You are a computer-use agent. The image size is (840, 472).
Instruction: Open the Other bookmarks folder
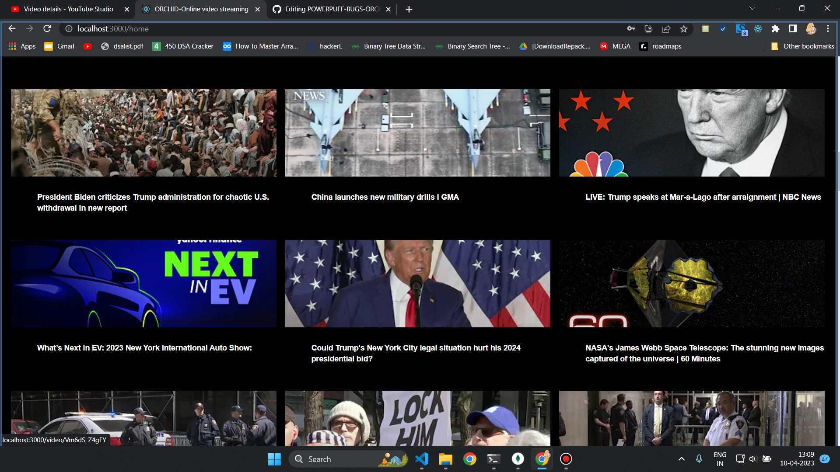(x=802, y=46)
